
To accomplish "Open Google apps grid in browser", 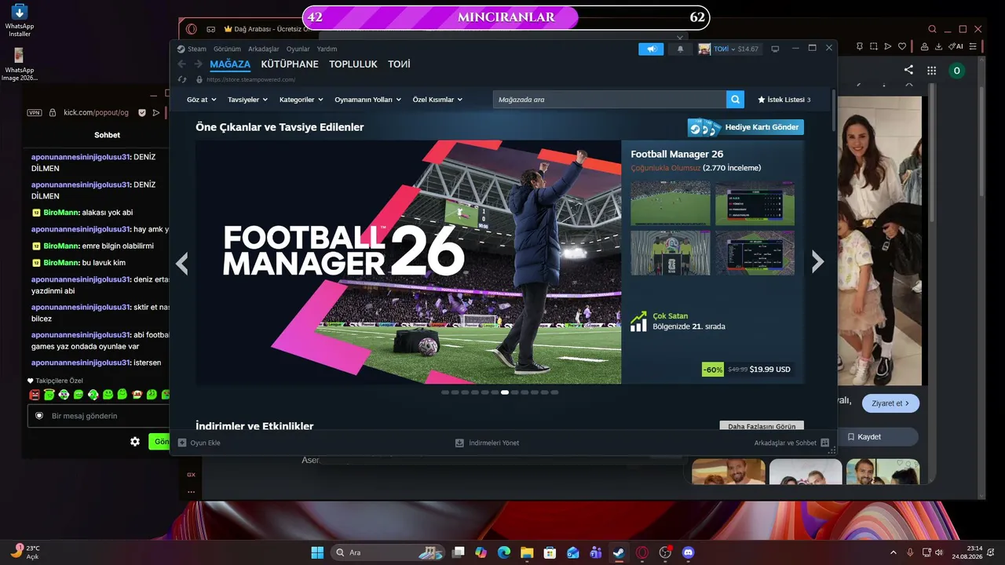I will [x=931, y=71].
